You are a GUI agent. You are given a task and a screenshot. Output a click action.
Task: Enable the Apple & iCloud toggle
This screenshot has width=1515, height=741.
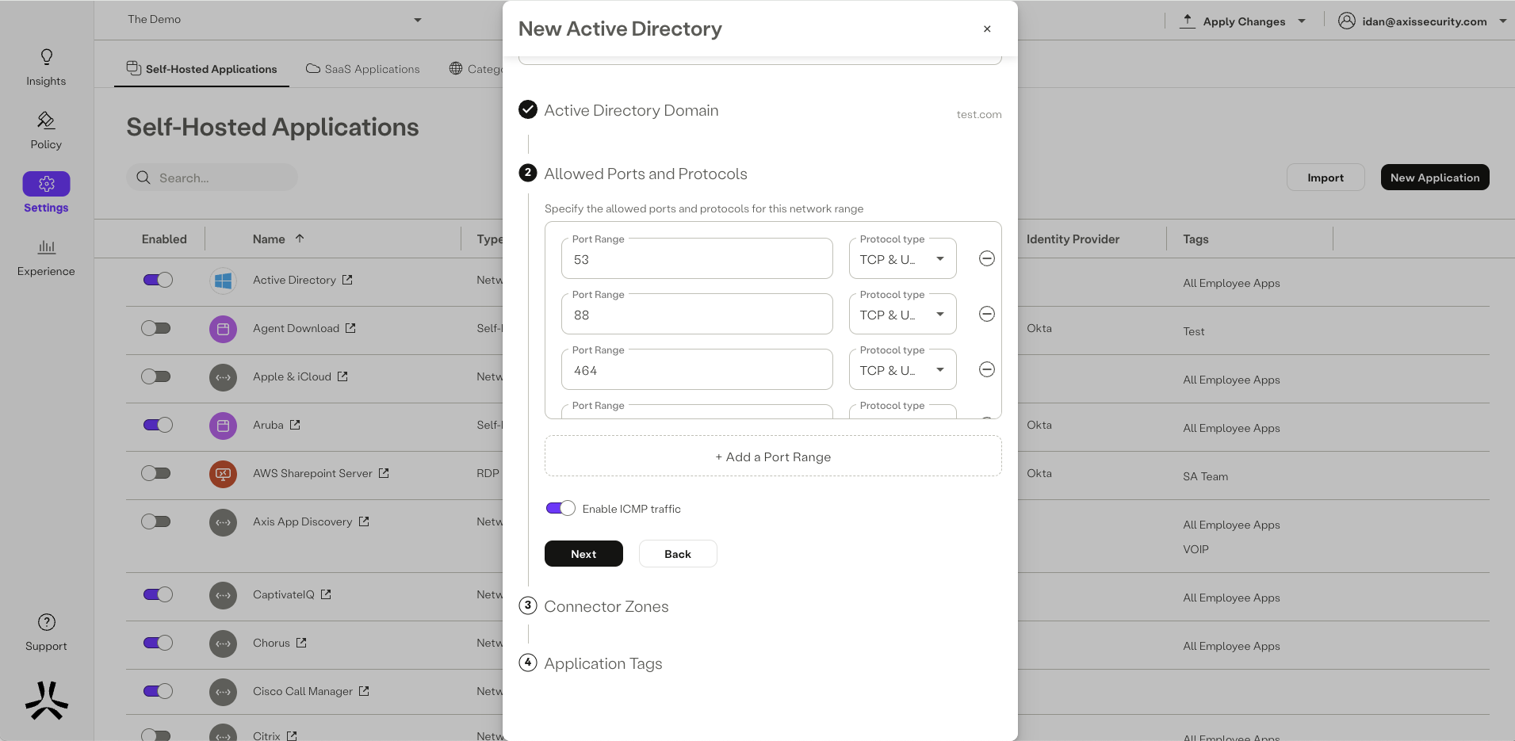[x=156, y=376]
